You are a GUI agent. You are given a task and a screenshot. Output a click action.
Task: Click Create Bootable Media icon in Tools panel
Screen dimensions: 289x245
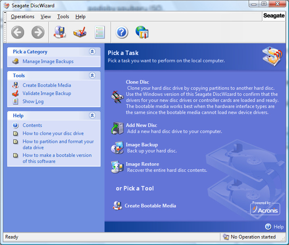point(15,85)
